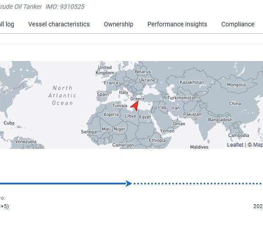Click the map provider copyright link
This screenshot has width=263, height=238.
click(258, 145)
